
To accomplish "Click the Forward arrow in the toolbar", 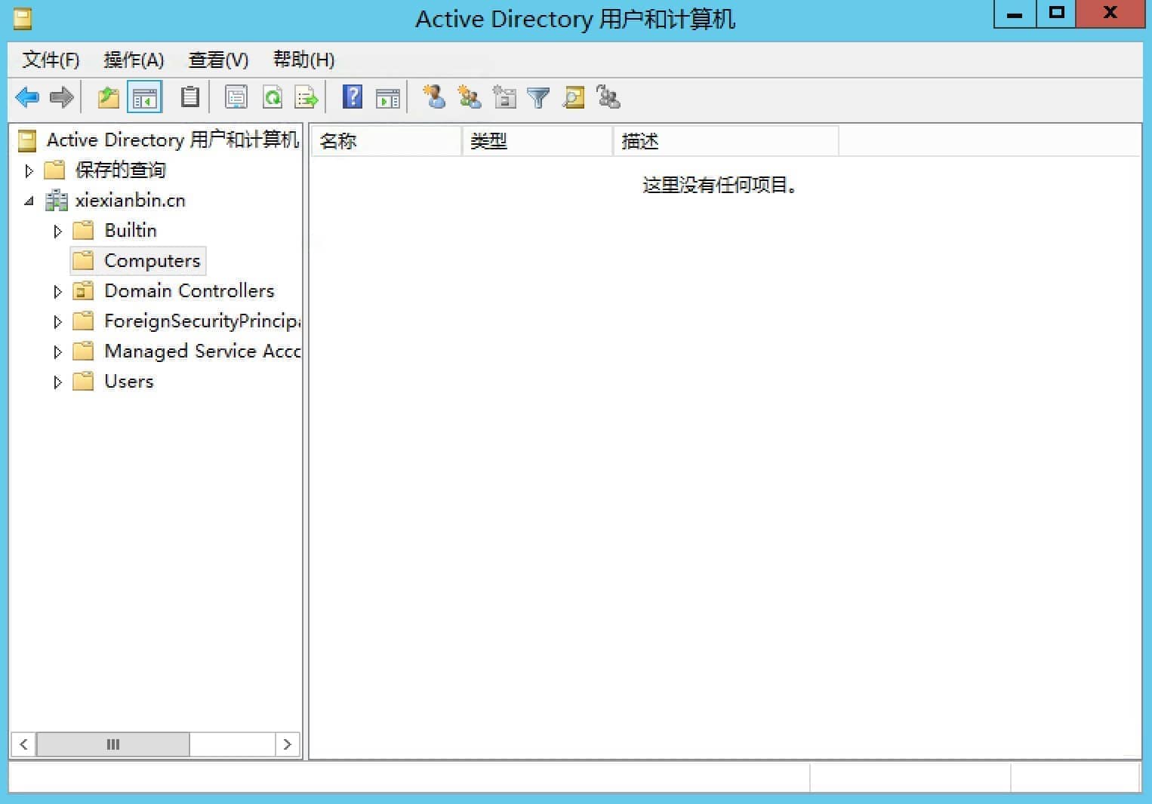I will coord(61,97).
